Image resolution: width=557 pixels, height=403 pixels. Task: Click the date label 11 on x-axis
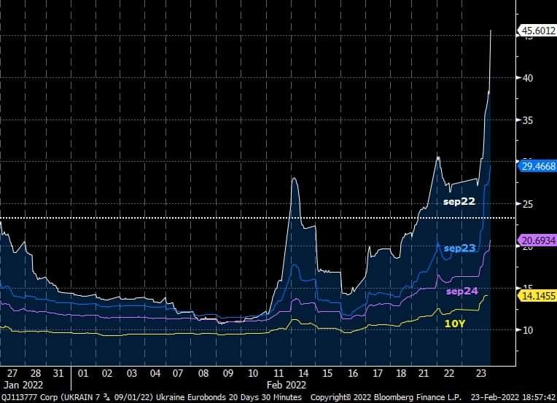tap(278, 374)
